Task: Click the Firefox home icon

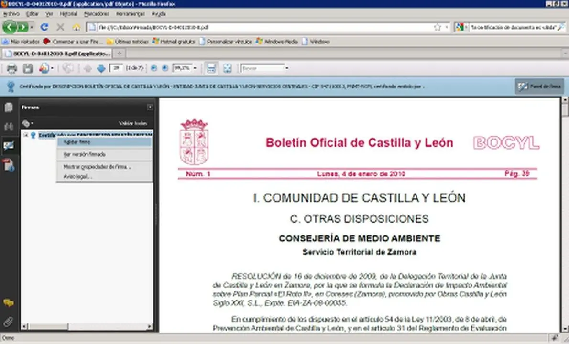Action: (x=76, y=27)
